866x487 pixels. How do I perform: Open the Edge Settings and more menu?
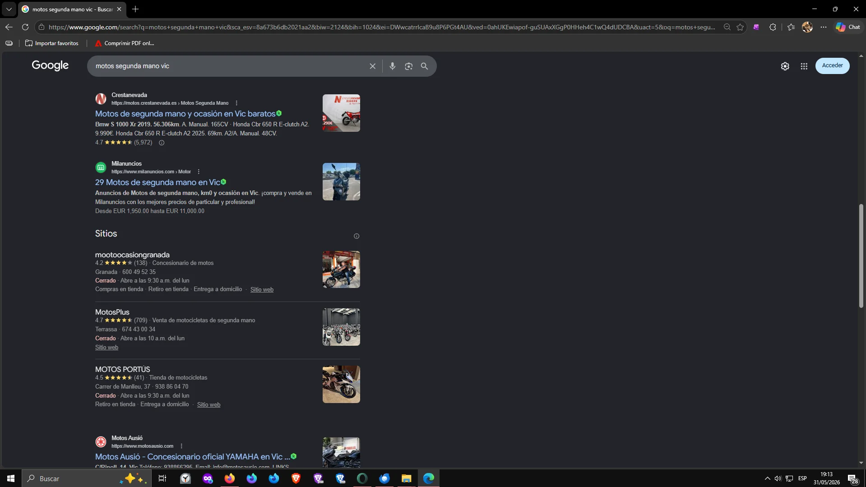(x=824, y=27)
